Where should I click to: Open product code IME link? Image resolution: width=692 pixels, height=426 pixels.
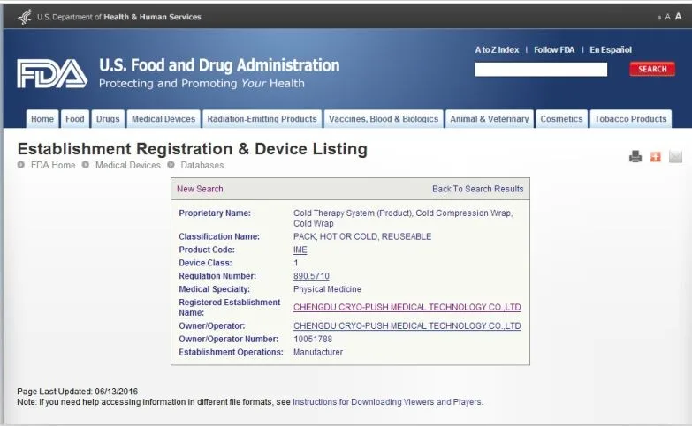(x=300, y=250)
